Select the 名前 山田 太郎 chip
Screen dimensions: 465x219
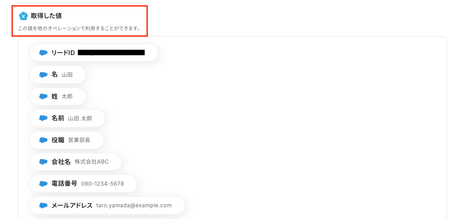pyautogui.click(x=67, y=118)
